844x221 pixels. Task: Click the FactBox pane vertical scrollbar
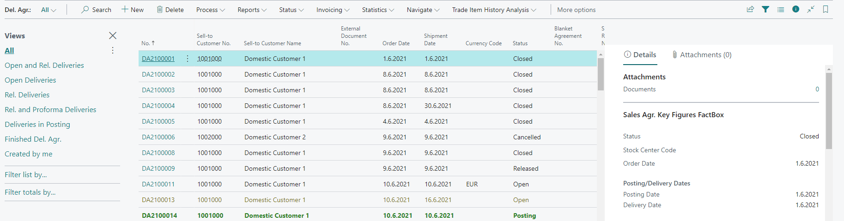pos(829,111)
